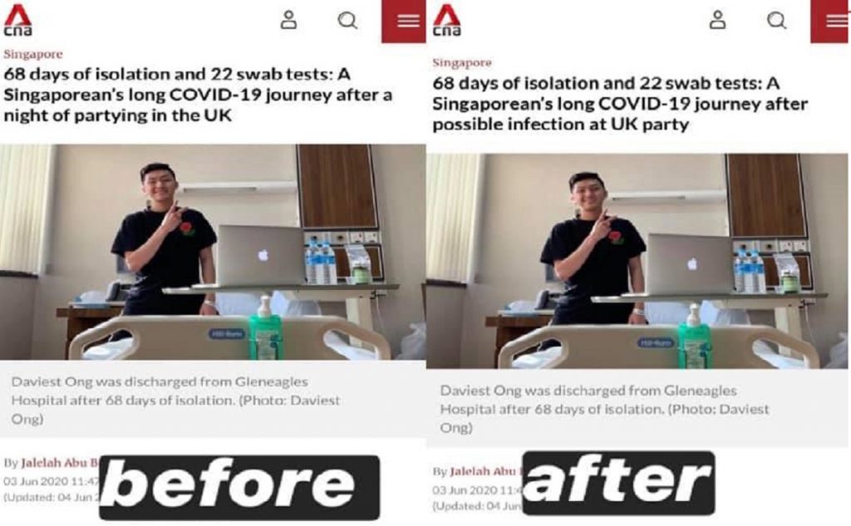Open the red hamburger menu on the right page

(830, 21)
